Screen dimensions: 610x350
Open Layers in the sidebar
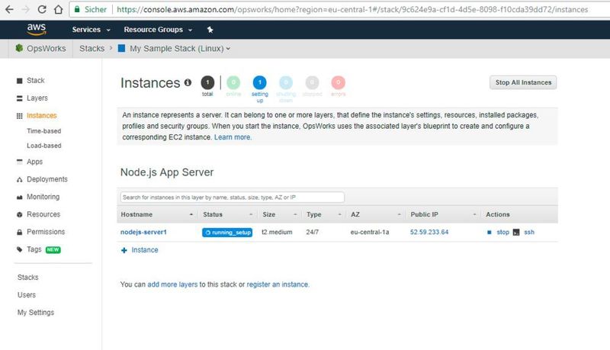[37, 98]
